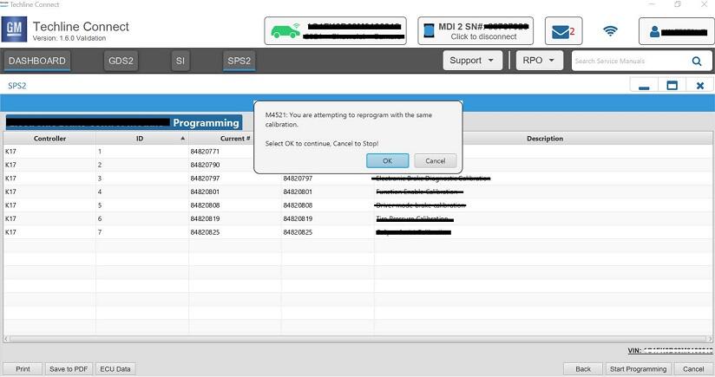Open the mail messages envelope icon
The image size is (715, 377).
(x=563, y=32)
